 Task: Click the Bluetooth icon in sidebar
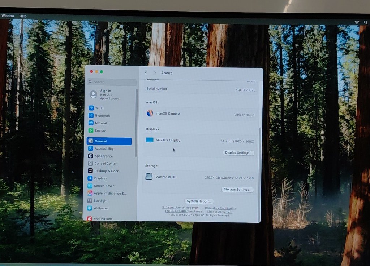tap(91, 115)
